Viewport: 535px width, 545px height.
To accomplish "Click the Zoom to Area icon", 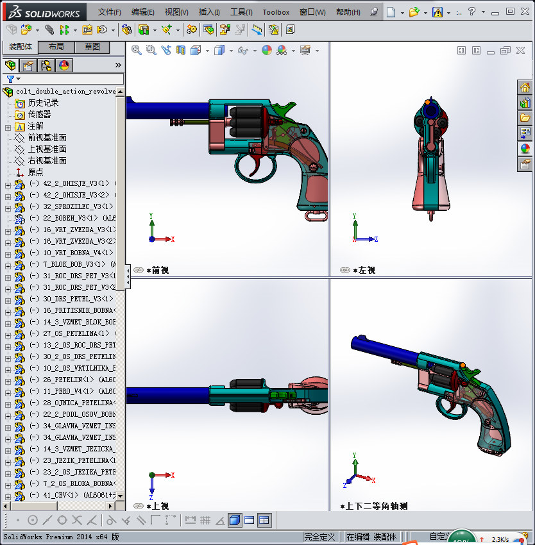I will point(151,51).
